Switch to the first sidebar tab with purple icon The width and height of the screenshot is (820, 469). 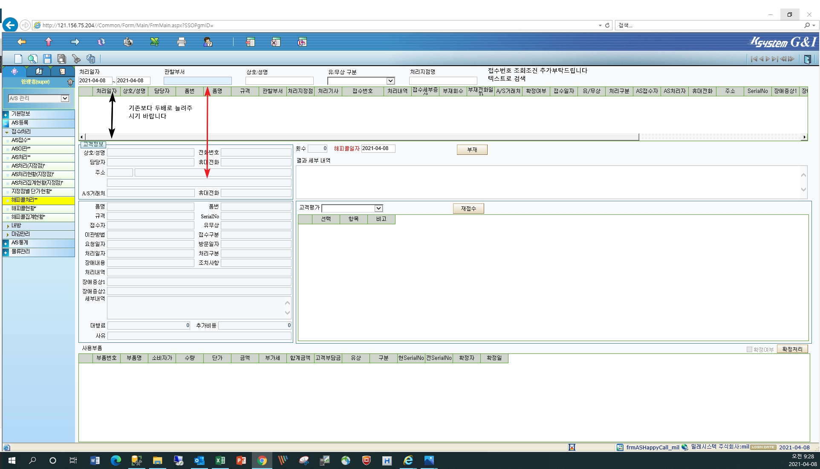coord(14,71)
